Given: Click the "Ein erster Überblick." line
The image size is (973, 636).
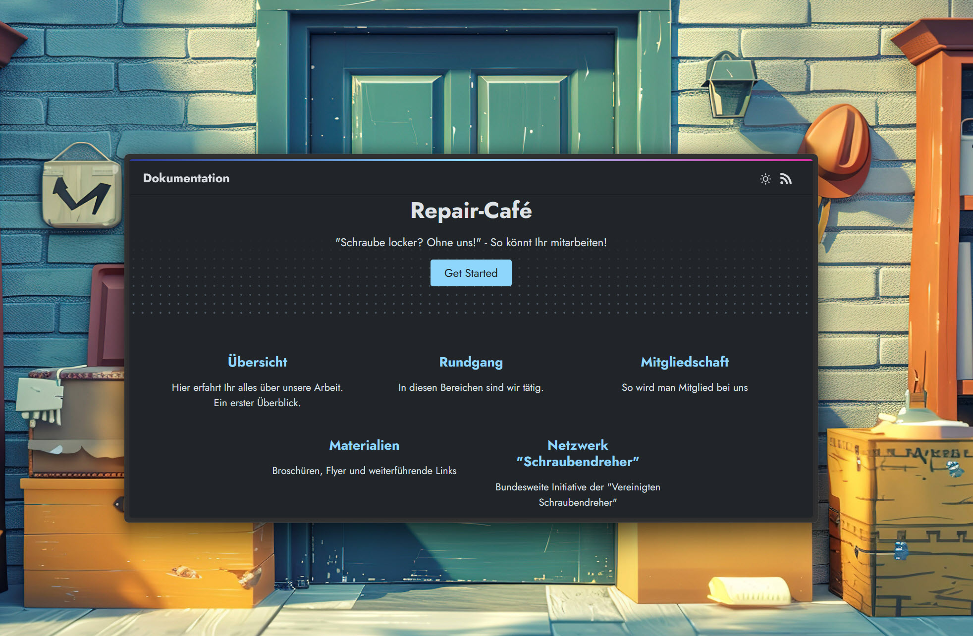Looking at the screenshot, I should point(257,403).
